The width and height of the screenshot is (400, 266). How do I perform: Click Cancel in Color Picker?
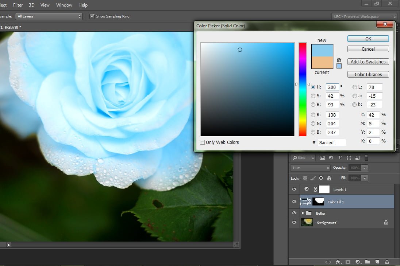coord(368,49)
